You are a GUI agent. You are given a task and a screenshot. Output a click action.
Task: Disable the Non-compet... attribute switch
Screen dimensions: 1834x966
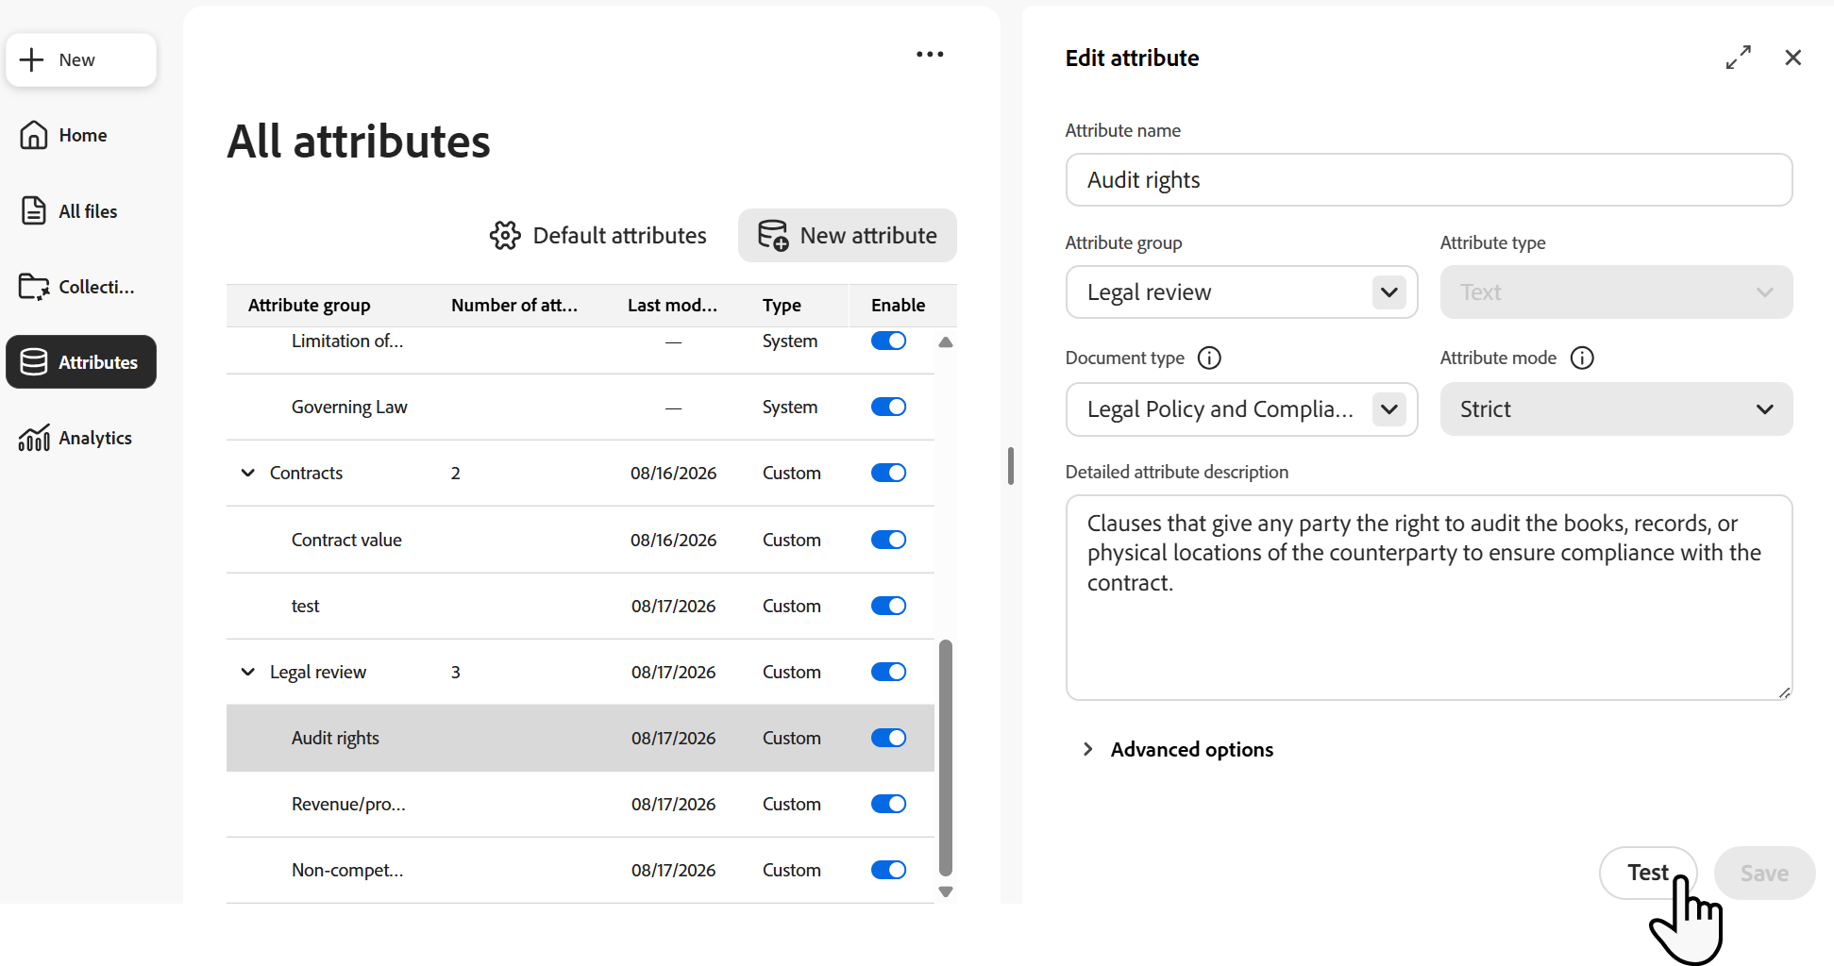[888, 870]
